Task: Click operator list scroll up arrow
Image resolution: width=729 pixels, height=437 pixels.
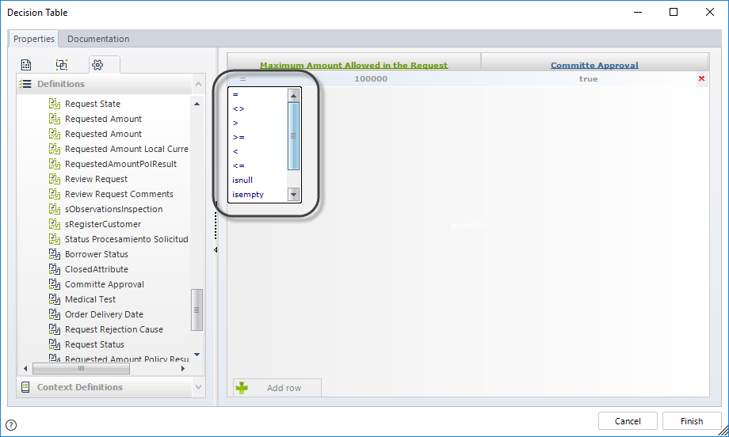Action: coord(293,96)
